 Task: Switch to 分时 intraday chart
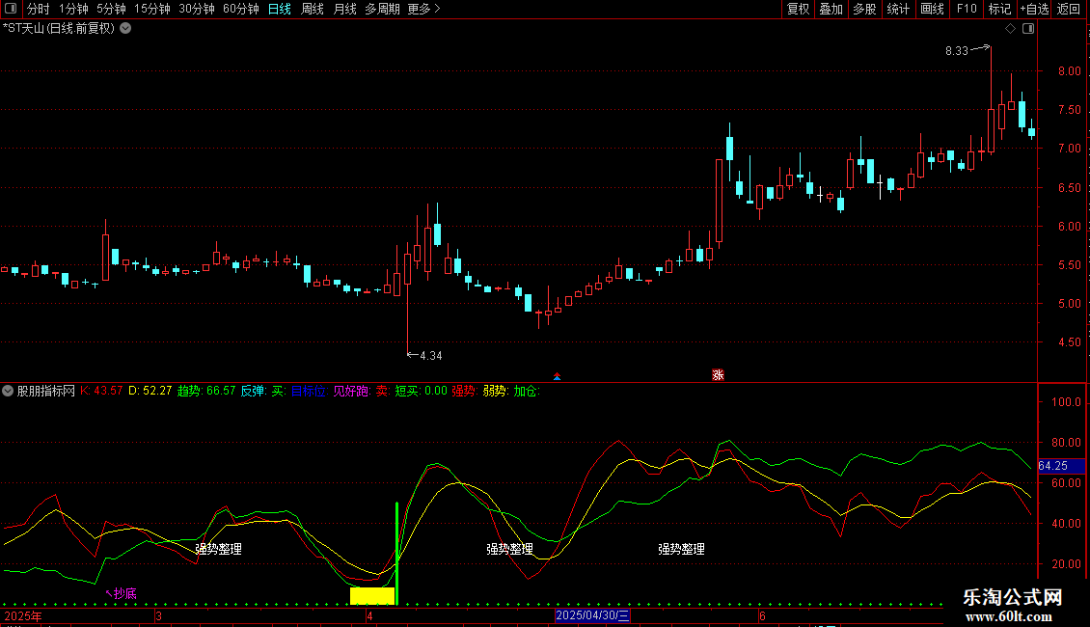pos(39,9)
